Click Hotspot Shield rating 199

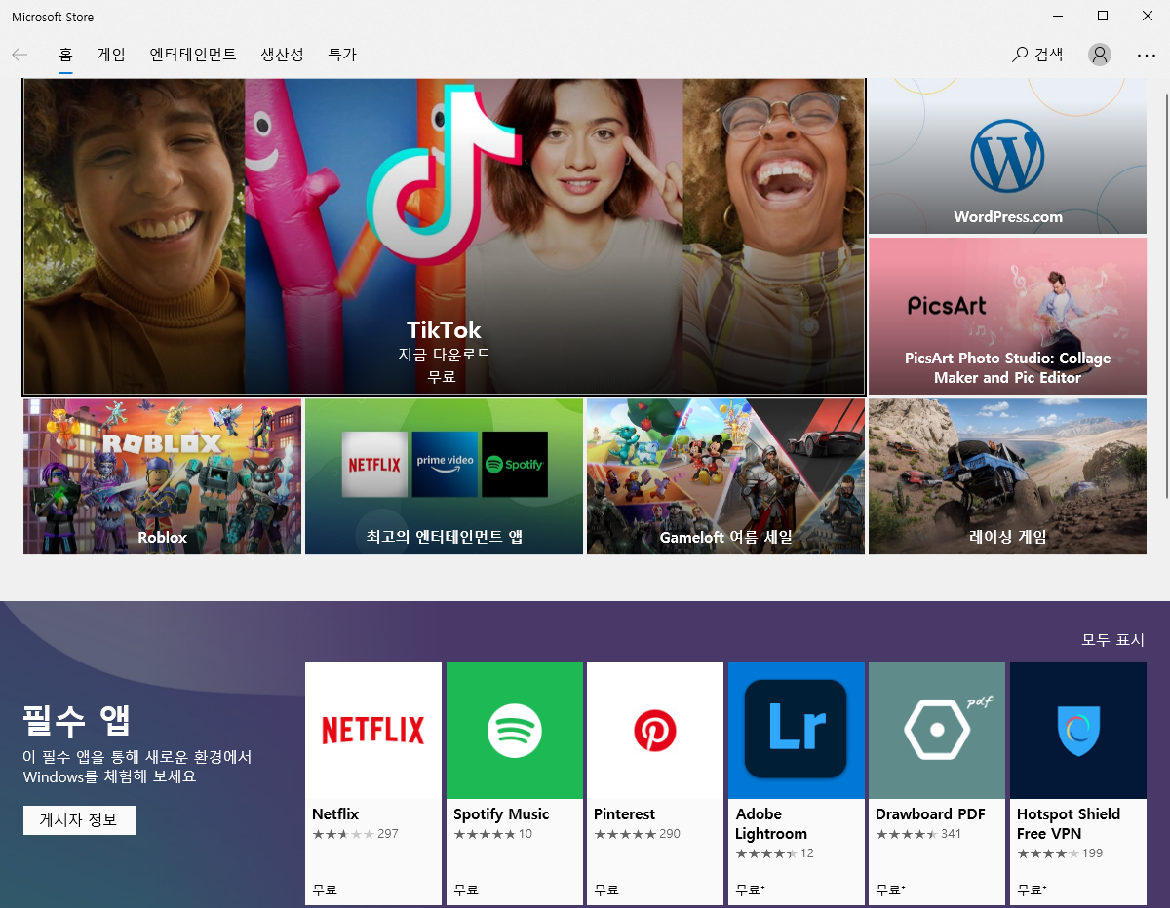(x=1060, y=853)
